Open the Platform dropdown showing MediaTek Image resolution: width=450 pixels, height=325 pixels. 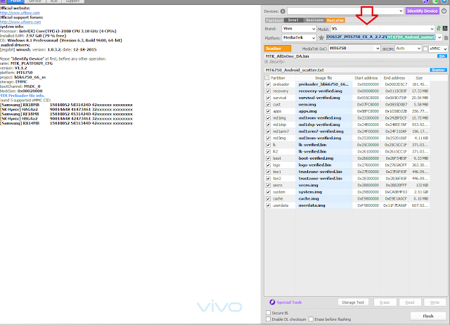299,37
